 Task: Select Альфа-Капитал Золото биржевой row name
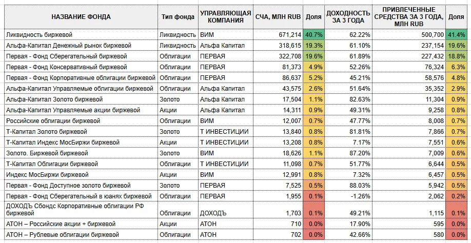click(x=81, y=99)
